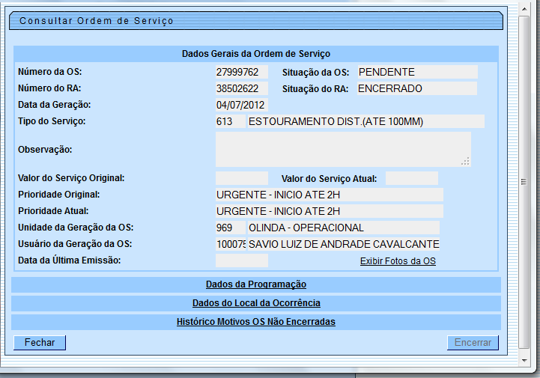Click the Fechar button
Viewport: 540px width, 378px height.
coord(40,342)
